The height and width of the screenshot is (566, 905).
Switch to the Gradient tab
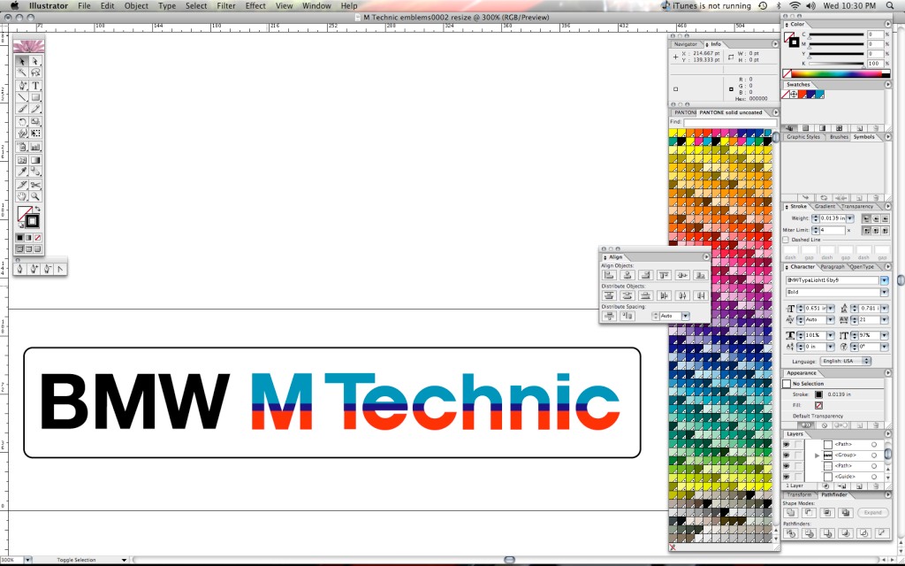point(825,206)
